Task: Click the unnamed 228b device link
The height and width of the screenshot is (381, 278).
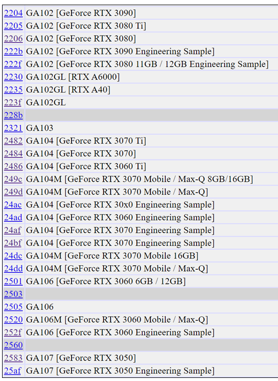Action: [13, 115]
